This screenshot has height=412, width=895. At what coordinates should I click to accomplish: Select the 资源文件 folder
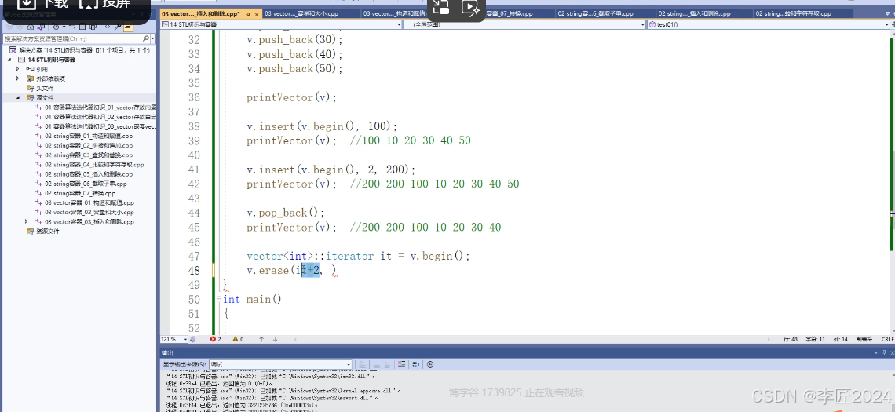click(x=47, y=231)
